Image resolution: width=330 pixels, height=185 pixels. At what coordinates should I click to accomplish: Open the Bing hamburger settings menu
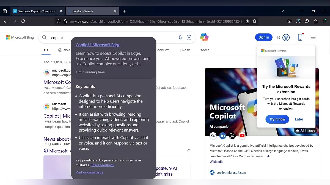point(313,37)
